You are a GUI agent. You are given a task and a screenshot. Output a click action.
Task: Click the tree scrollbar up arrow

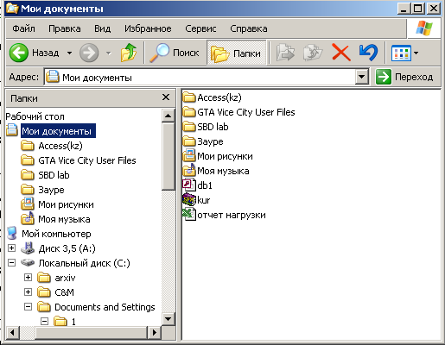coord(168,116)
